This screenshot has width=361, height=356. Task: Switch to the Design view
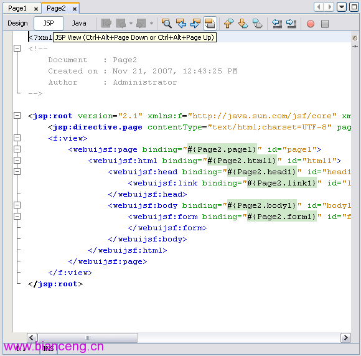pos(17,23)
